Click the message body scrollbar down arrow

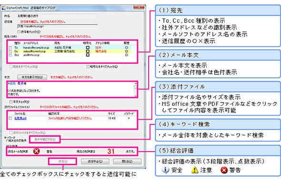135,96
